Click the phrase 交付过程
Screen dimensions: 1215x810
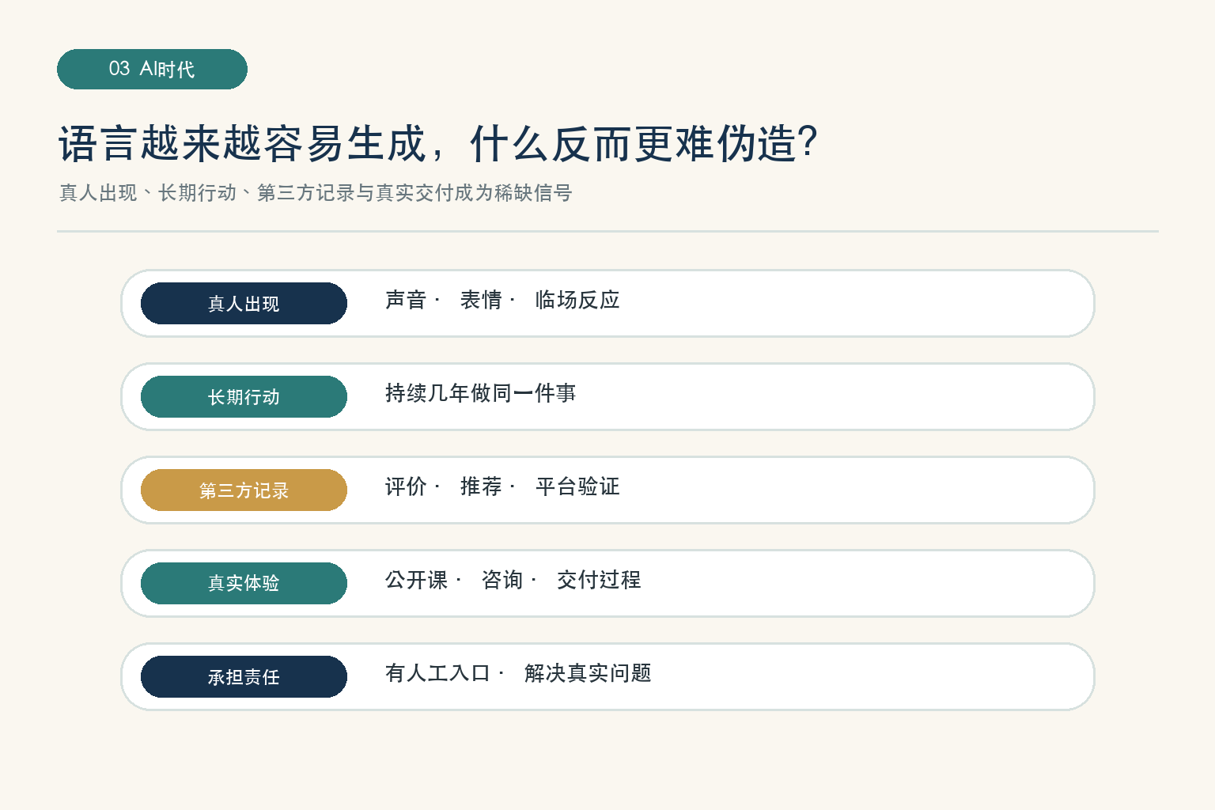pos(599,580)
